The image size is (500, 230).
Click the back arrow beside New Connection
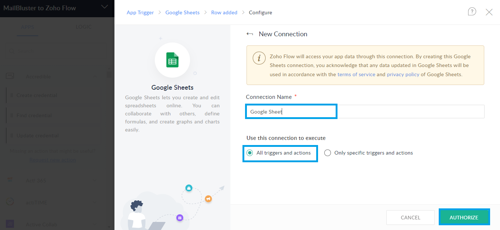pyautogui.click(x=250, y=33)
